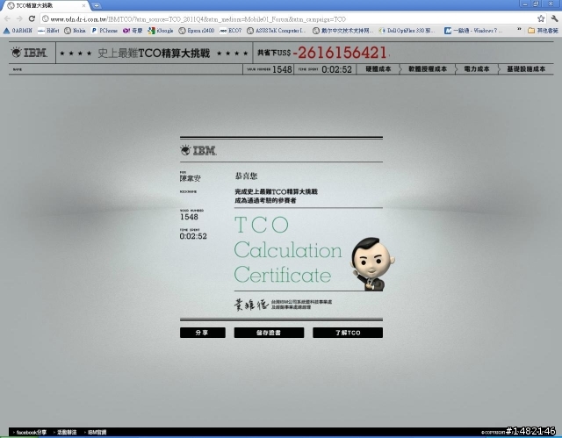Open the 活動辦法 footer link
Image resolution: width=562 pixels, height=438 pixels.
(67, 432)
